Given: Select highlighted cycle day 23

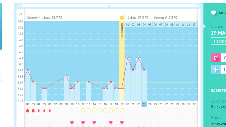Looking at the screenshot, I should click(144, 104).
